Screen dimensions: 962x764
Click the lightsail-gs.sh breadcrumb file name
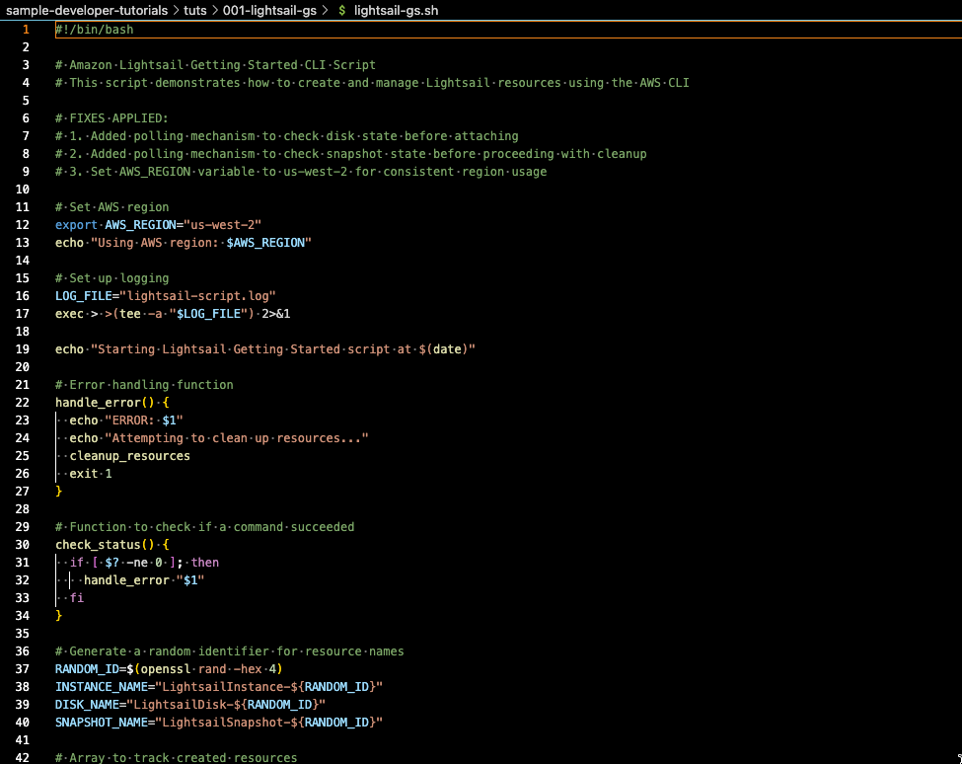[396, 11]
